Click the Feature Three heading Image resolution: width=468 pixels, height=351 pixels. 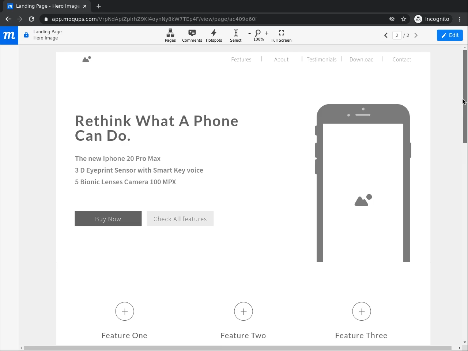coord(361,336)
